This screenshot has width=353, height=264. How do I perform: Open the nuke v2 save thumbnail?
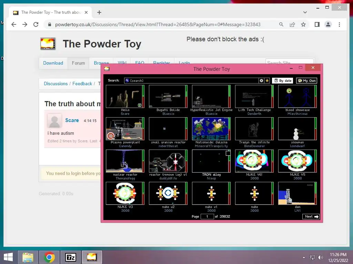[x=168, y=193]
